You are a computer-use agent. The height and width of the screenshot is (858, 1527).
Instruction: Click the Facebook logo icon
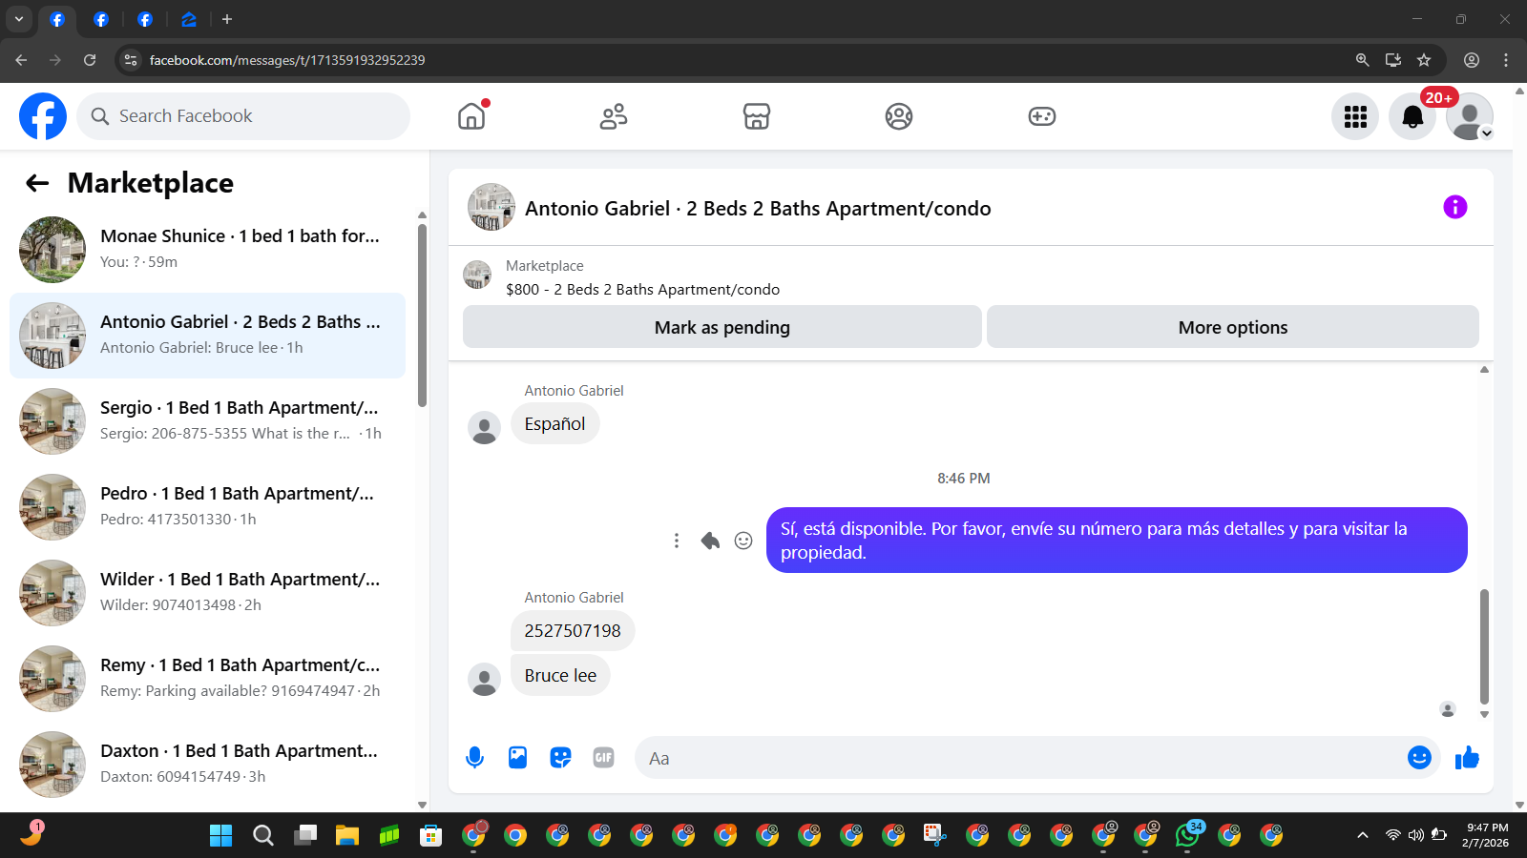tap(43, 116)
